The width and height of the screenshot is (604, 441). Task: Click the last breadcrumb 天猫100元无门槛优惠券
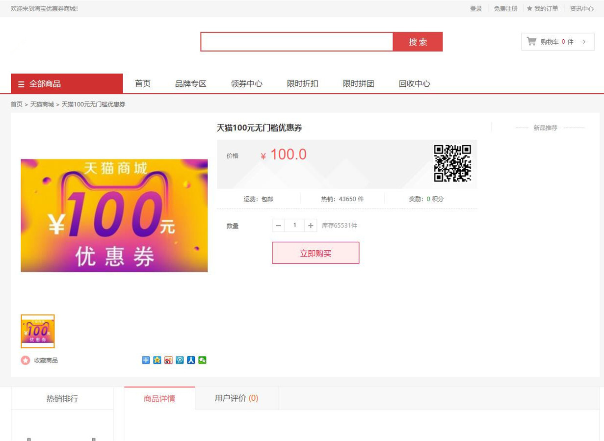(x=93, y=104)
